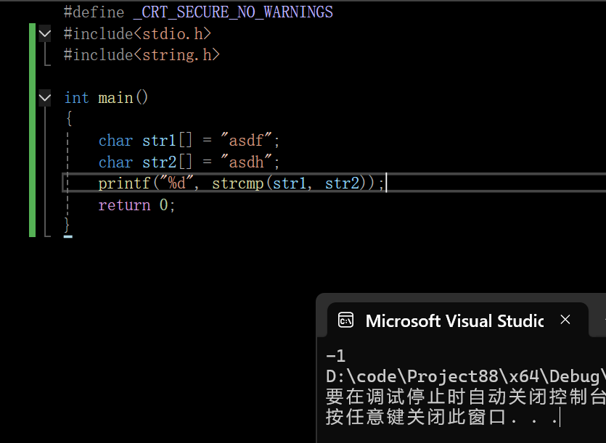Viewport: 606px width, 443px height.
Task: Click the _CRT_SECURE_NO_WARNINGS macro name
Action: [x=233, y=12]
